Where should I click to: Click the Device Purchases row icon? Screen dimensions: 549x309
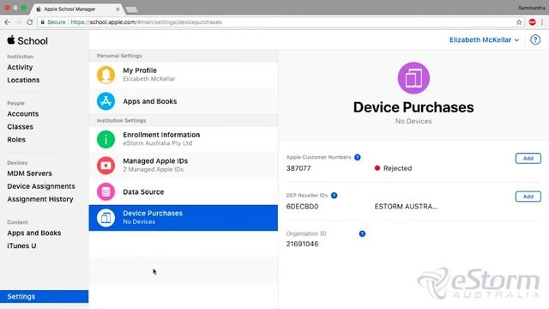[106, 217]
